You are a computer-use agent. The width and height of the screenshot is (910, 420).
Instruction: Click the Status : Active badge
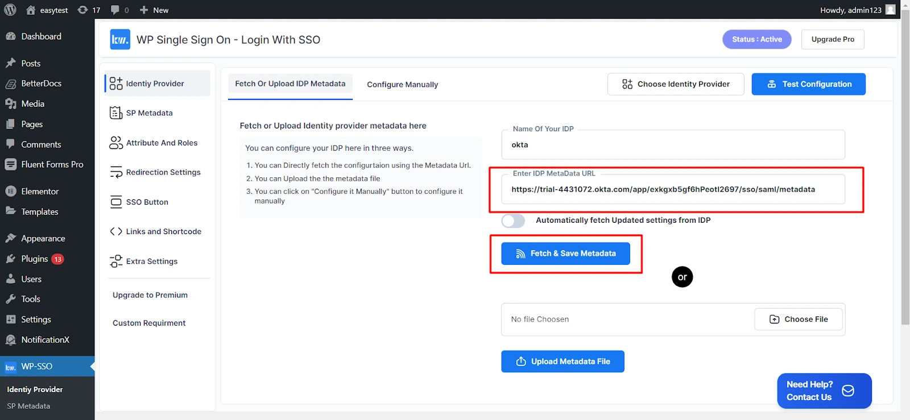pos(756,39)
